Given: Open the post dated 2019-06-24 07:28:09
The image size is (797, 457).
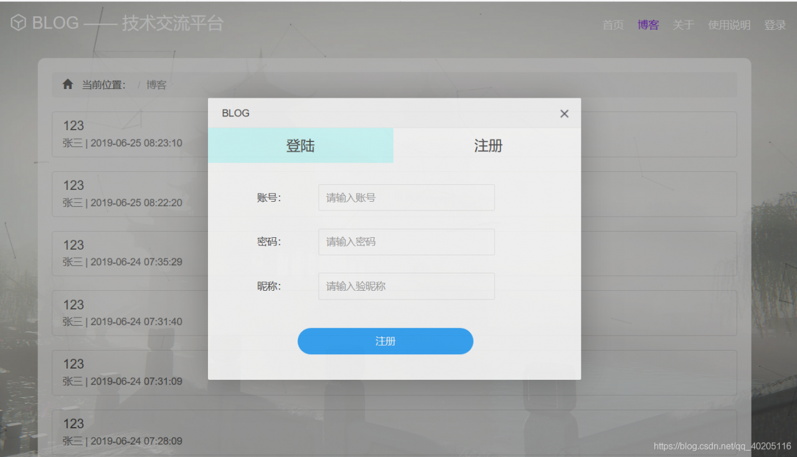Looking at the screenshot, I should coord(394,433).
